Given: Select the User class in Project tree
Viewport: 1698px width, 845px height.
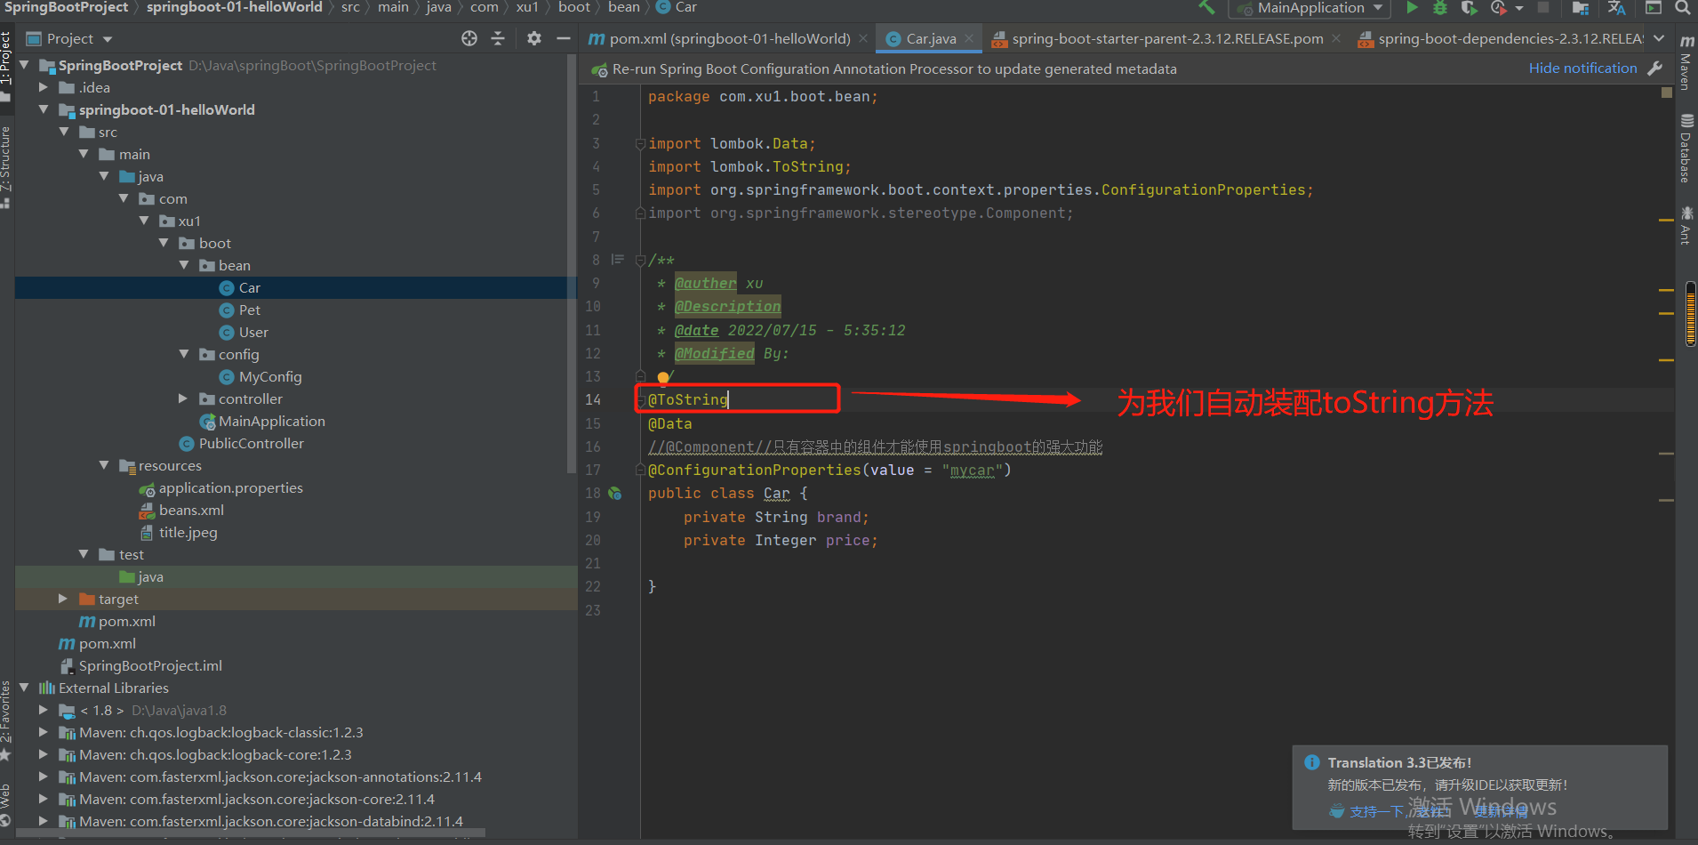Looking at the screenshot, I should click(253, 332).
